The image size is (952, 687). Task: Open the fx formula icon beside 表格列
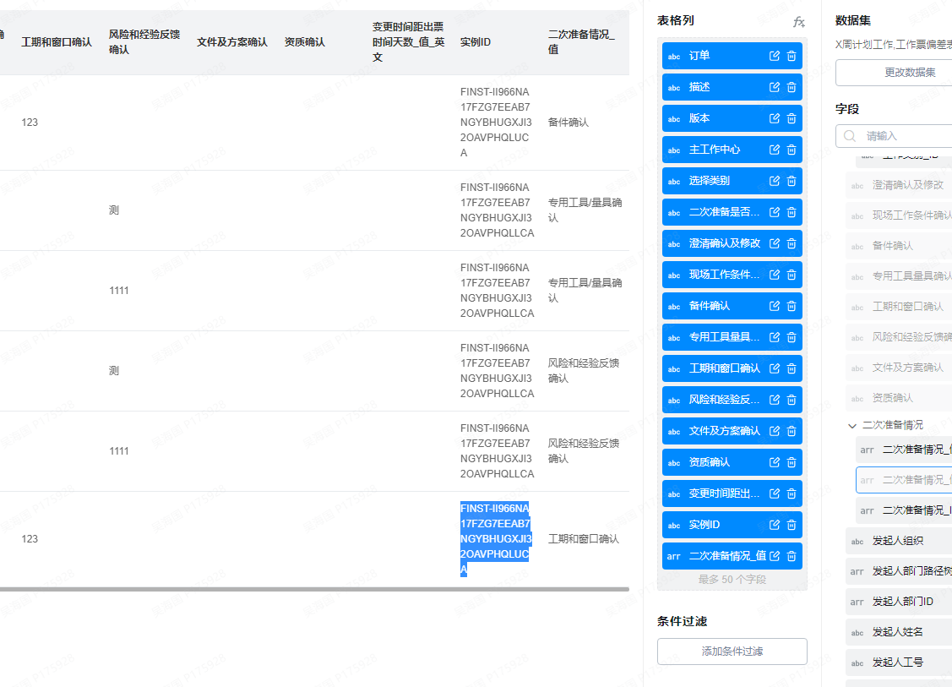point(798,22)
